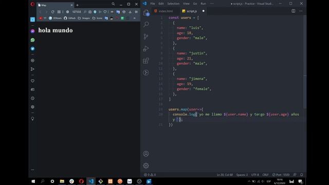
Task: Expand the overflow menu ellipsis after Run
Action: coord(212,4)
